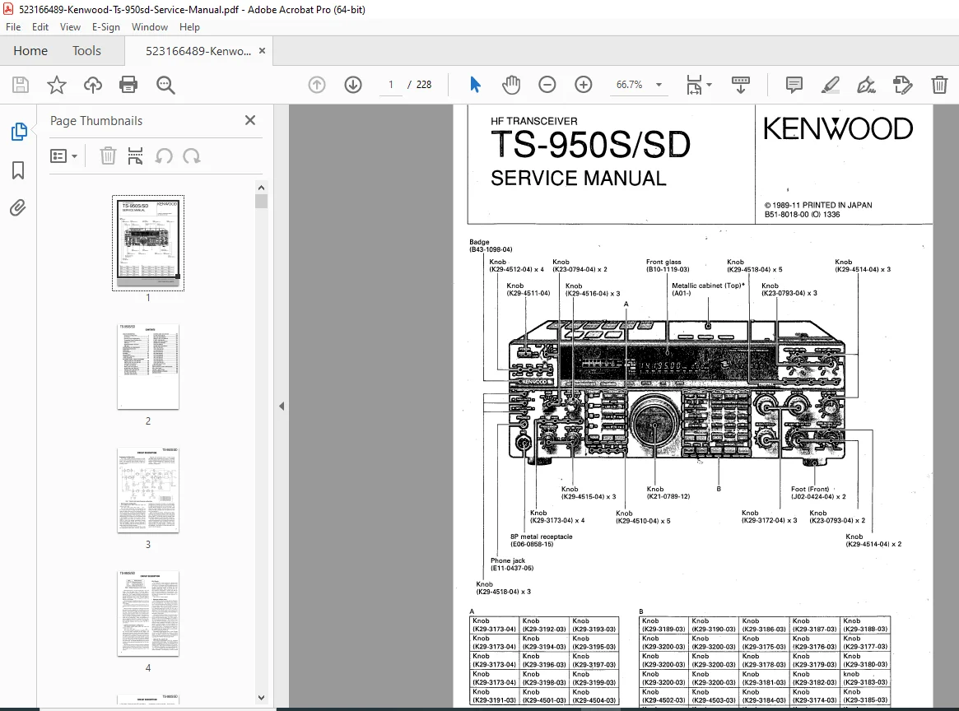This screenshot has width=959, height=711.
Task: Close the Page Thumbnails panel
Action: [x=250, y=120]
